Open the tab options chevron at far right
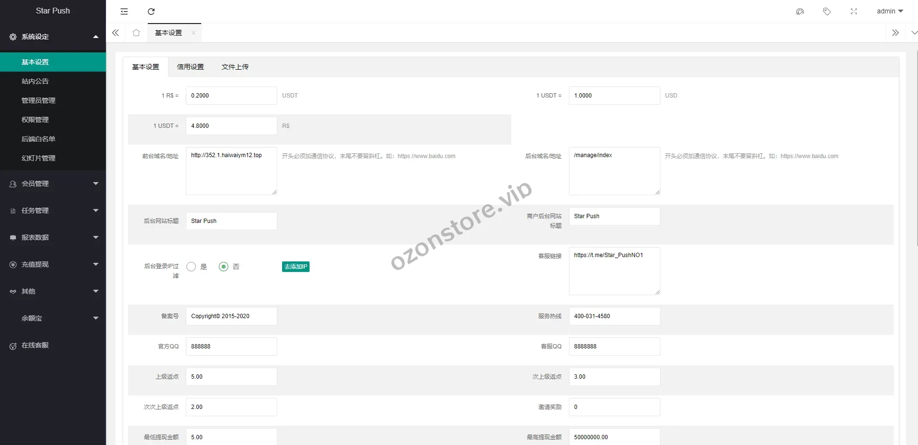This screenshot has width=918, height=445. click(x=914, y=33)
